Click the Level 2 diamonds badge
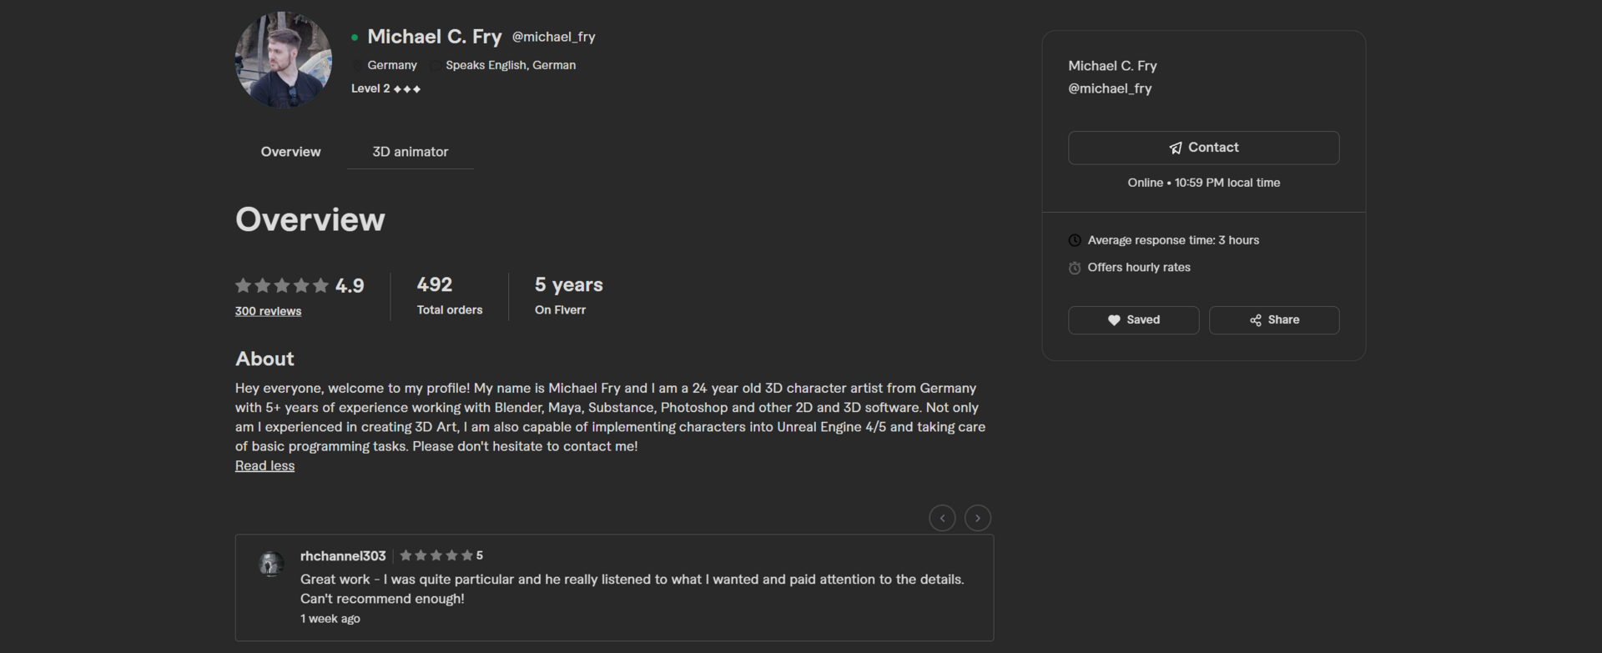This screenshot has width=1602, height=653. [x=407, y=88]
